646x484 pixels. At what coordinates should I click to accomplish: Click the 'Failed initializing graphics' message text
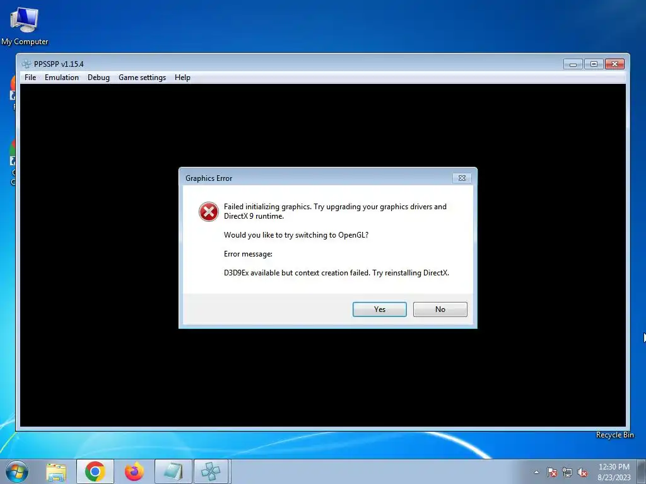coord(335,211)
